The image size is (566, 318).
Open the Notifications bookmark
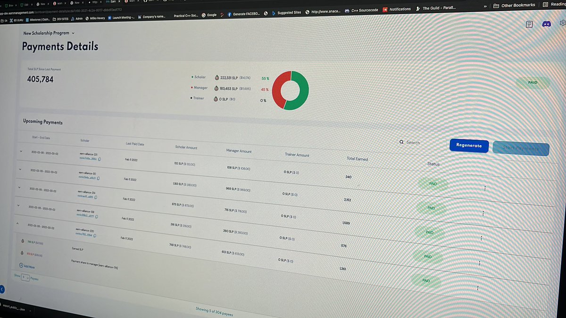[397, 9]
